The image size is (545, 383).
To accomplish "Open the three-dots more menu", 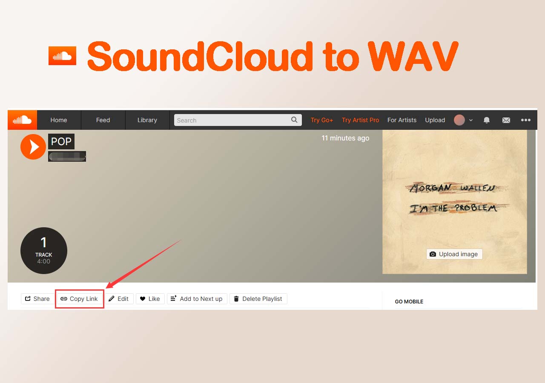I will pyautogui.click(x=526, y=120).
